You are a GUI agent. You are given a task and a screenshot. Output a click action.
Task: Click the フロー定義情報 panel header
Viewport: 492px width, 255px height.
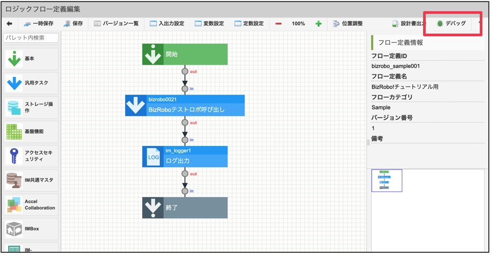coord(428,43)
